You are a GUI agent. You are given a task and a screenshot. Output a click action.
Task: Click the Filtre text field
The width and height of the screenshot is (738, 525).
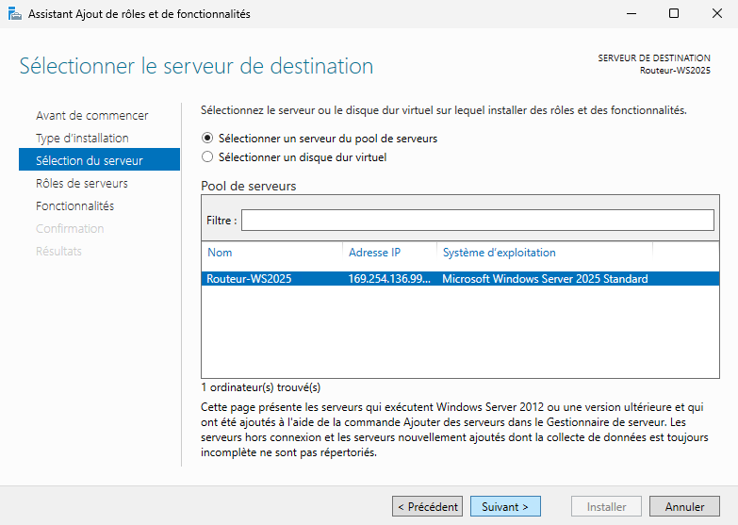tap(477, 220)
